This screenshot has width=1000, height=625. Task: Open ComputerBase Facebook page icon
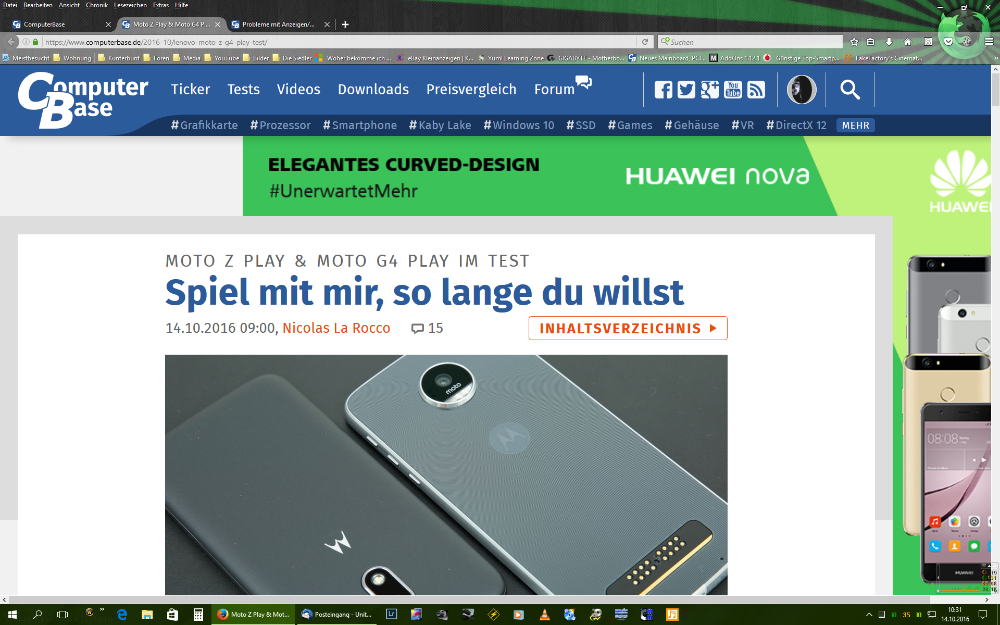(663, 90)
